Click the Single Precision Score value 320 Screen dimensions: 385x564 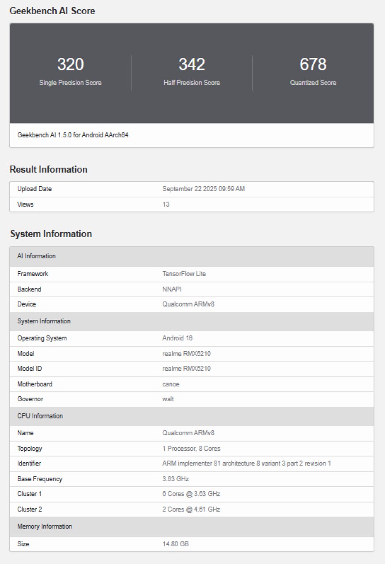[x=70, y=65]
